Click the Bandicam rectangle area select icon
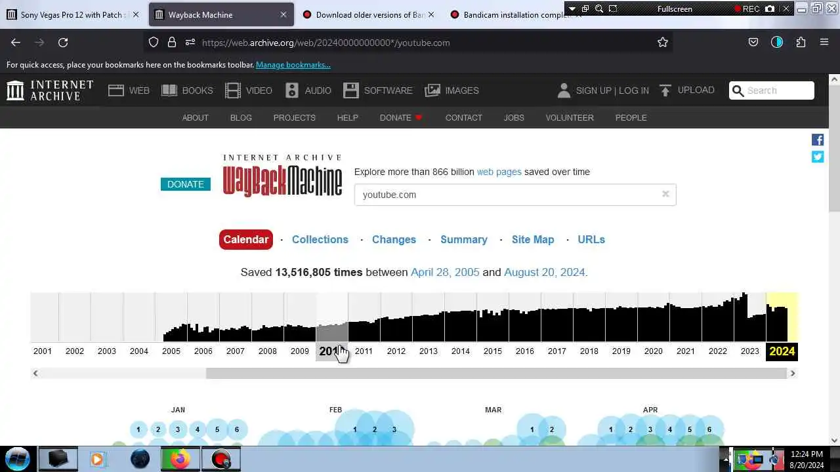Screen dimensions: 840x472 click(x=613, y=9)
